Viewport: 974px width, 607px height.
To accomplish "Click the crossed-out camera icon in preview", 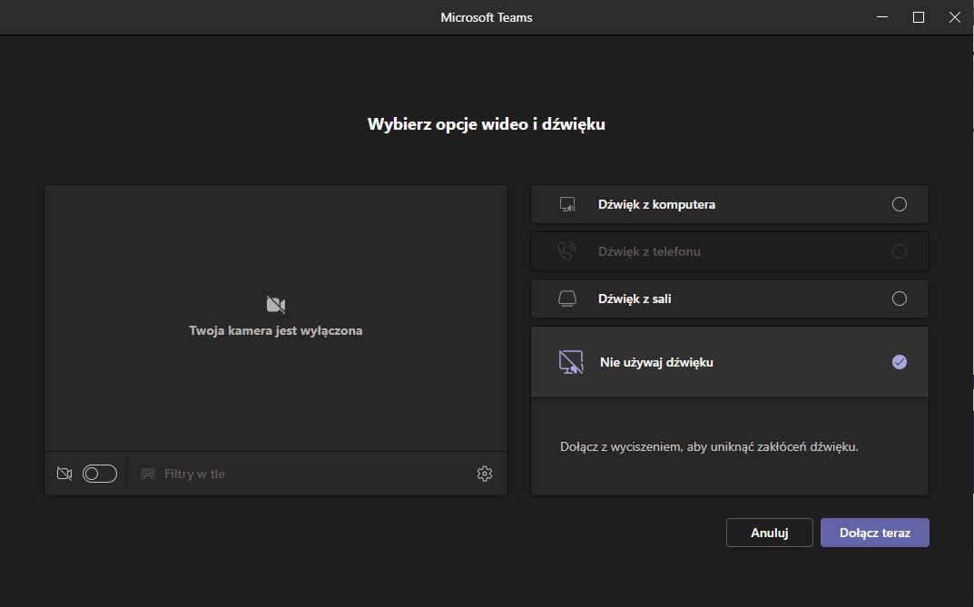I will pos(276,305).
